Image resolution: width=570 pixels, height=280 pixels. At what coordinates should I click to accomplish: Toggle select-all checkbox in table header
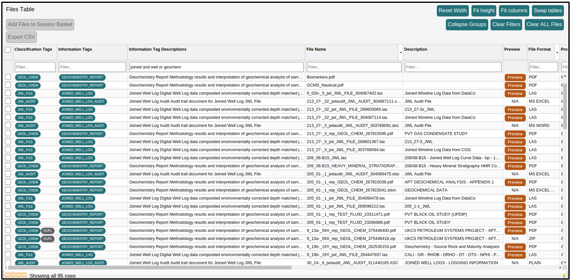[8, 49]
